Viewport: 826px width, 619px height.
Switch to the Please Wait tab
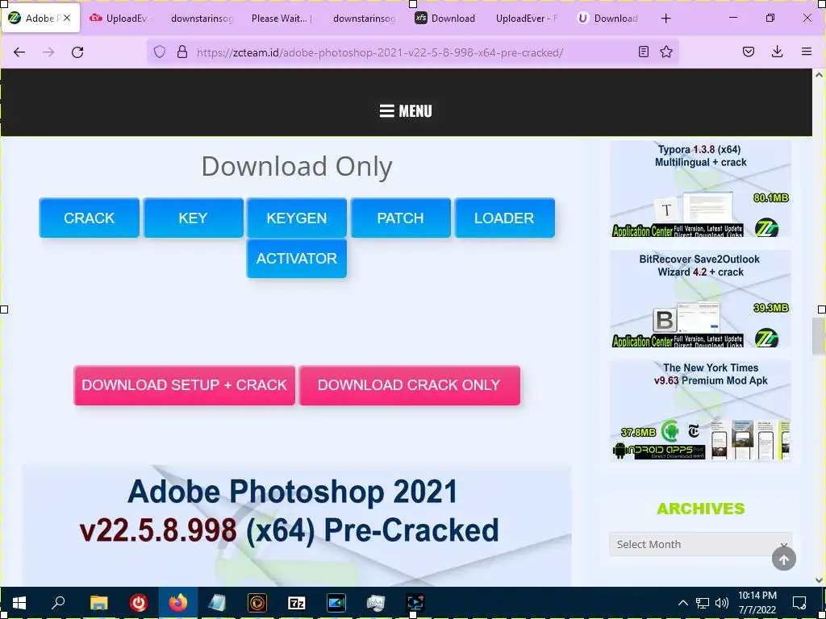point(282,19)
